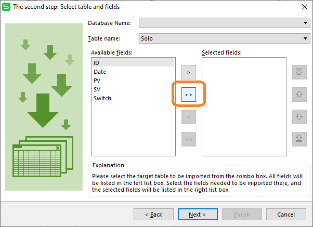
Task: Click the move-to-bottom arrow icon
Action: [x=299, y=139]
